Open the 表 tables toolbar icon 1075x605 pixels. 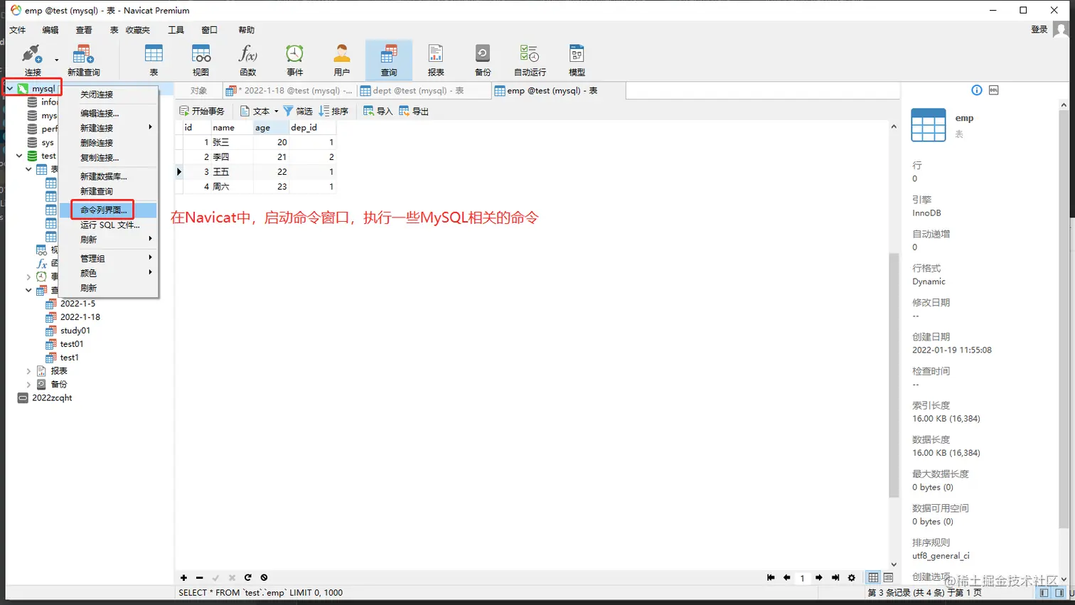click(154, 60)
